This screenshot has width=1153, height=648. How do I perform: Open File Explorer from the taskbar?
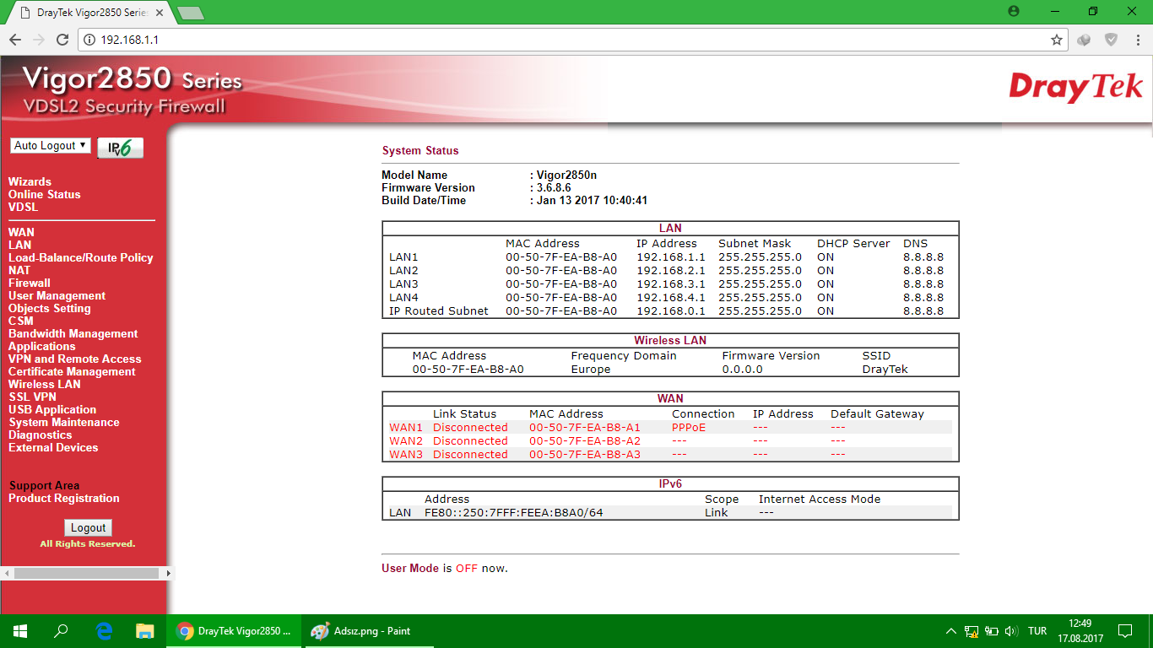pos(145,630)
